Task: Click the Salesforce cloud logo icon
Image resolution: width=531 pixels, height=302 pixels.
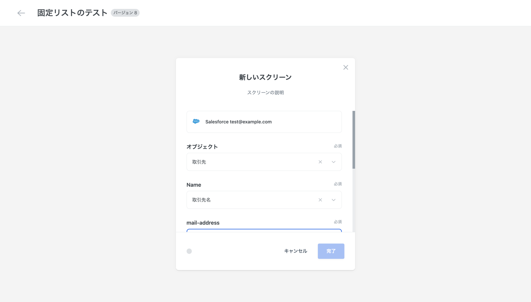Action: (196, 122)
